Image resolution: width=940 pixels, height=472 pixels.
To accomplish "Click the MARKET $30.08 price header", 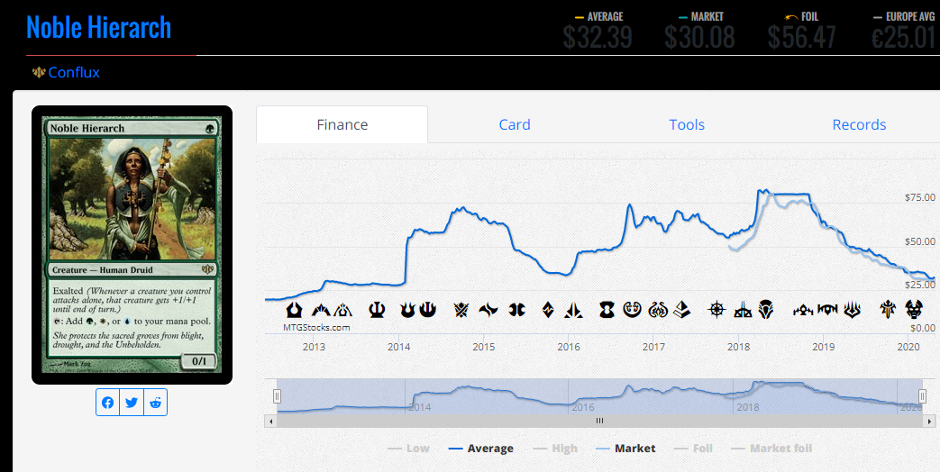I will click(699, 30).
